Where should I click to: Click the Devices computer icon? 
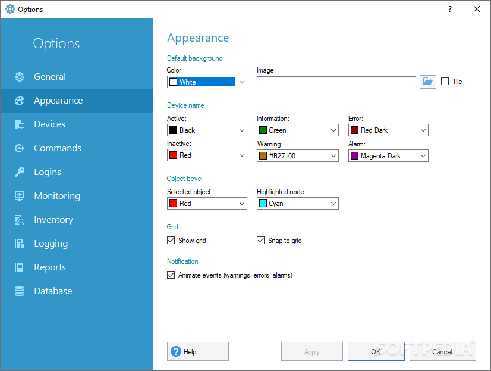[x=20, y=124]
